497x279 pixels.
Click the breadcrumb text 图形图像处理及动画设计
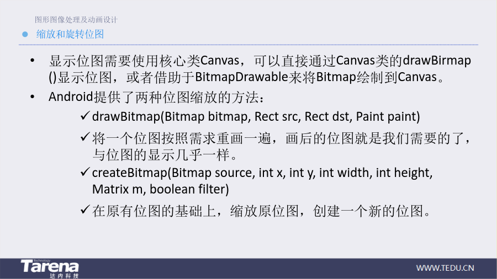click(76, 20)
